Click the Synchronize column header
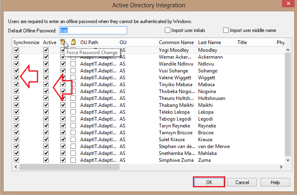 26,42
